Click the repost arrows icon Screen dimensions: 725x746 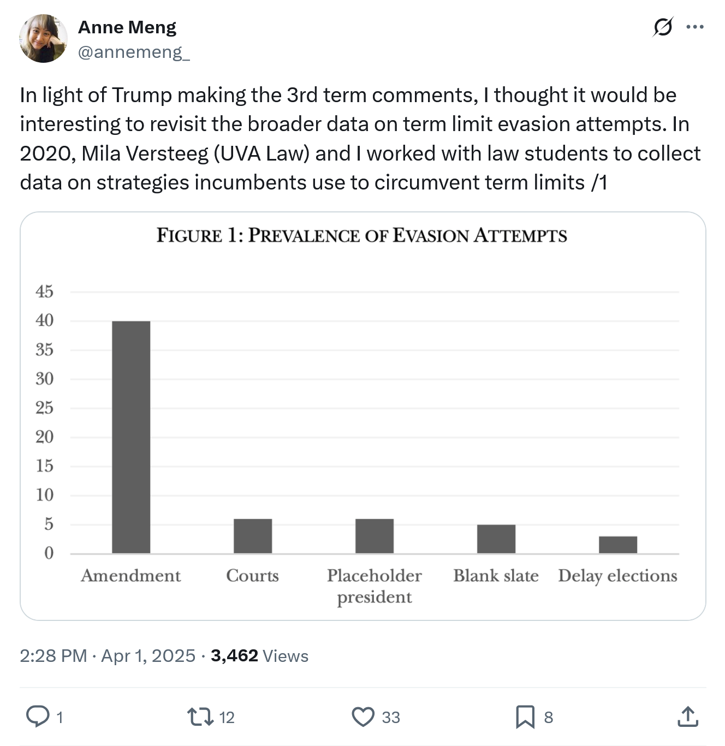point(200,717)
